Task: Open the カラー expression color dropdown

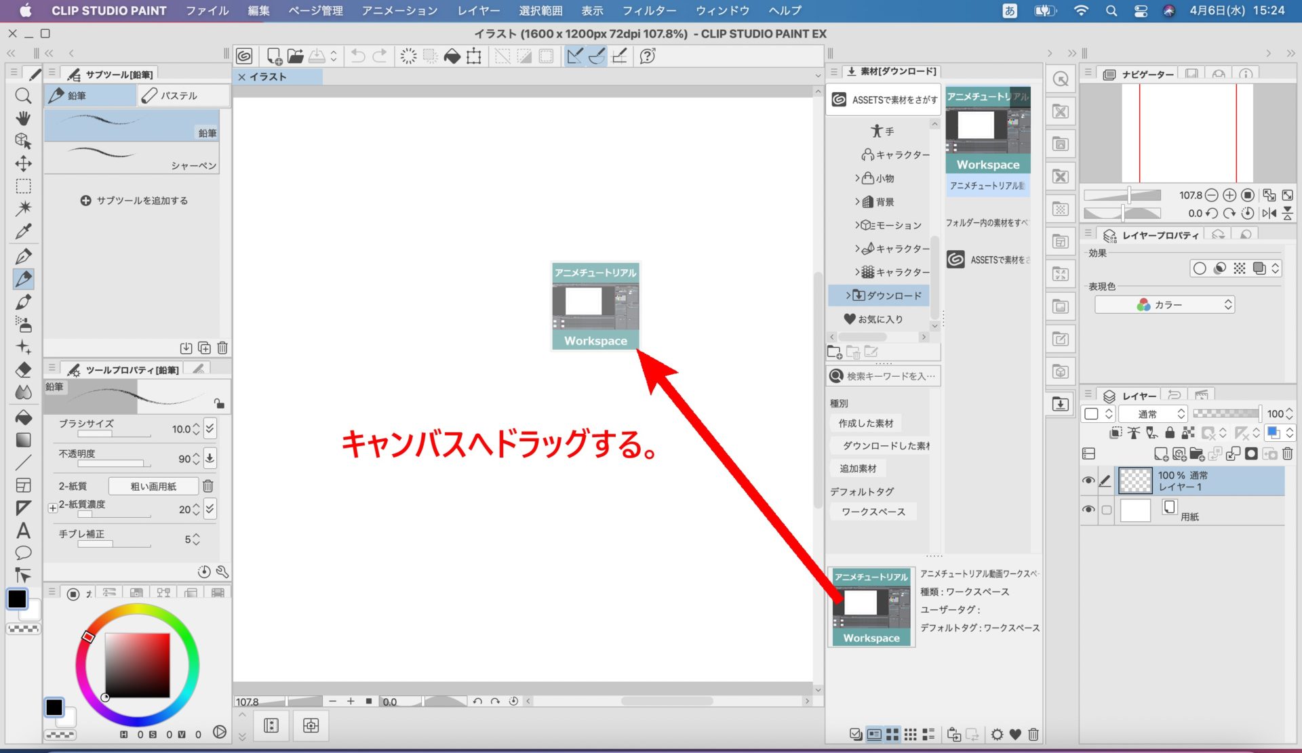Action: point(1164,305)
